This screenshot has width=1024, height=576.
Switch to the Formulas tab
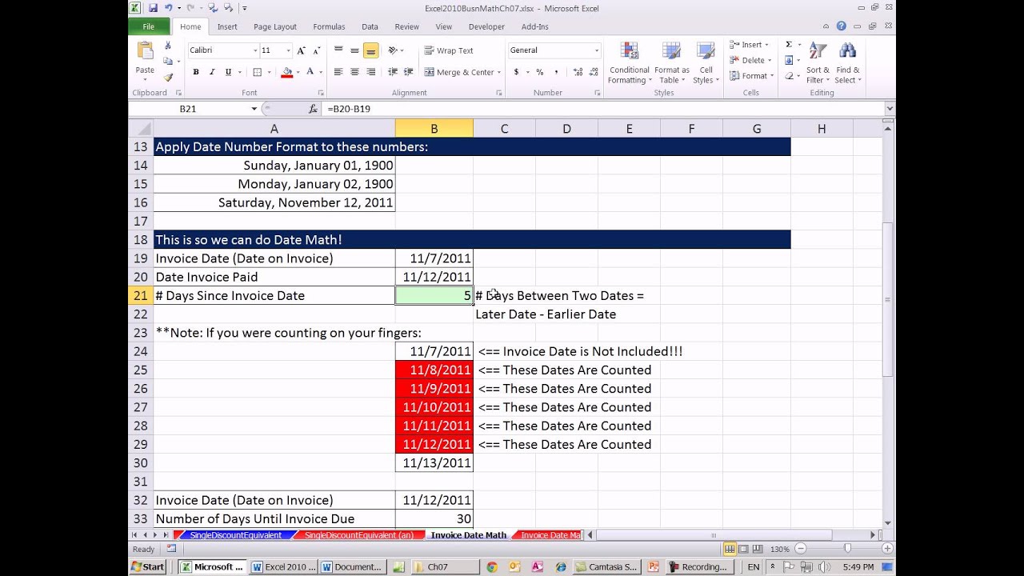pos(329,26)
